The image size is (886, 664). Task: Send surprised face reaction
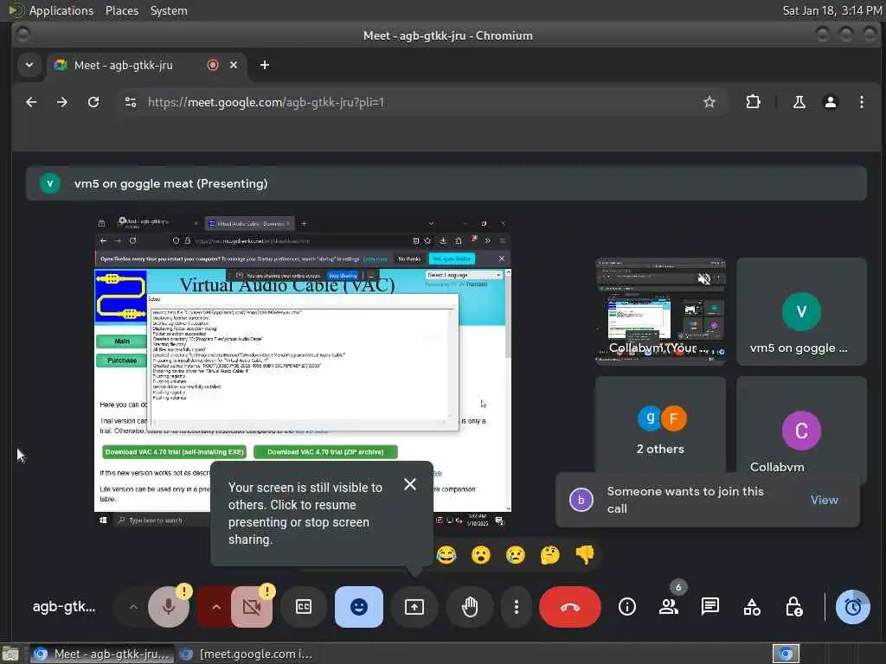481,555
